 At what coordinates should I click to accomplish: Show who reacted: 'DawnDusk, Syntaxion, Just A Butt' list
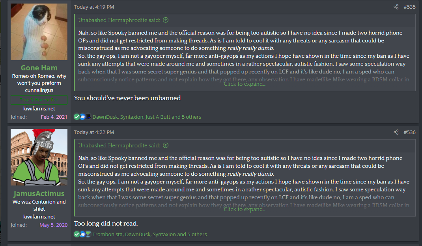(x=147, y=117)
